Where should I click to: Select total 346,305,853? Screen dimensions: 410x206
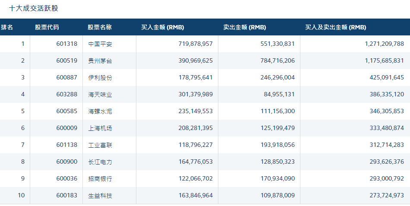387,111
